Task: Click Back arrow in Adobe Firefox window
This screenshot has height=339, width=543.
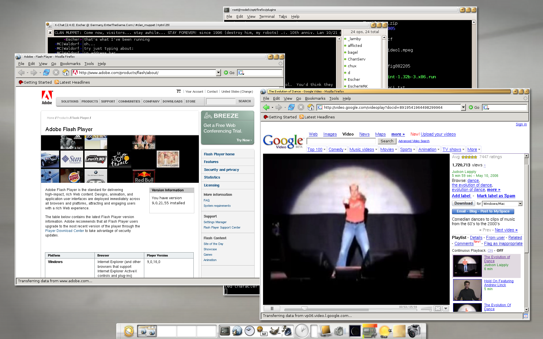Action: (x=21, y=73)
